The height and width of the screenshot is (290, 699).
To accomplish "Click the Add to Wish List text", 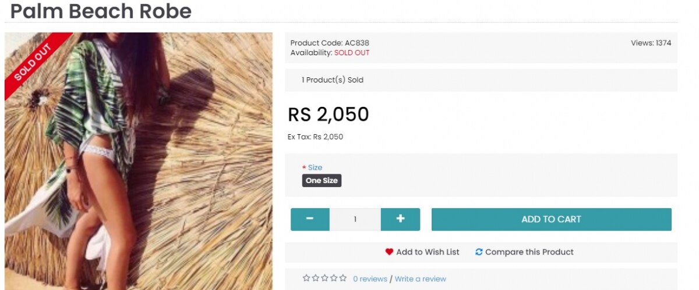I will tap(428, 252).
